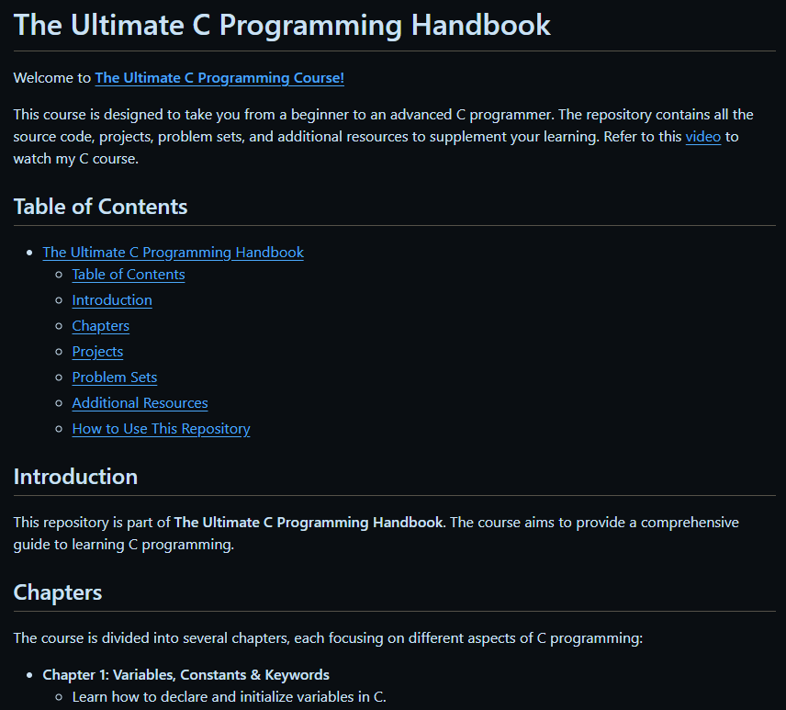Screen dimensions: 786x710
Task: Click the 'Introduction' section heading
Action: point(75,477)
